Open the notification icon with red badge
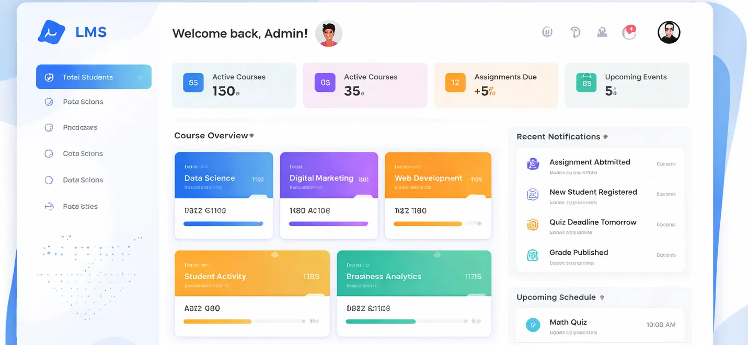748x345 pixels. [629, 32]
